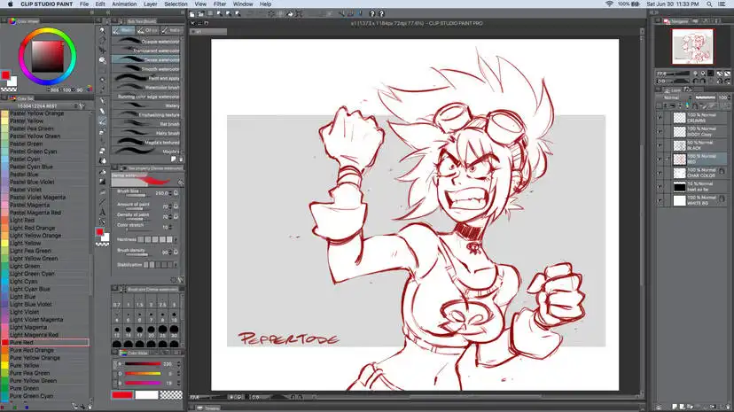This screenshot has height=412, width=734.
Task: Toggle visibility of CRUMBS layer
Action: coord(660,118)
